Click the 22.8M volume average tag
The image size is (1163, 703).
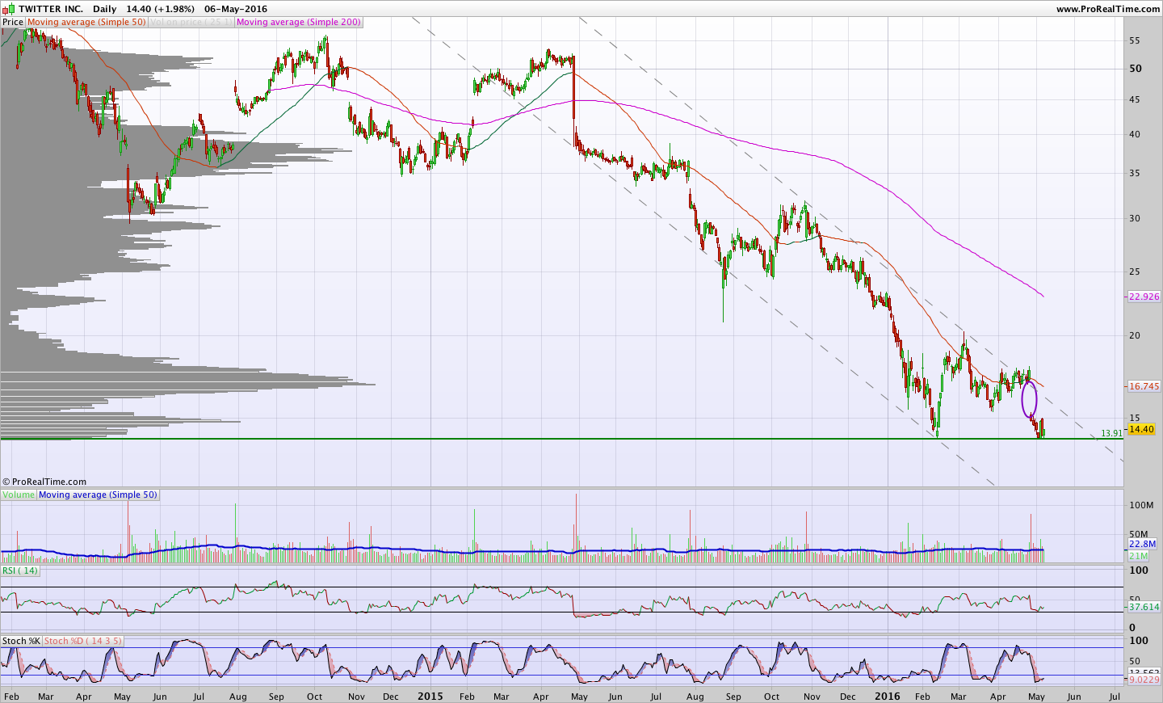tap(1143, 545)
